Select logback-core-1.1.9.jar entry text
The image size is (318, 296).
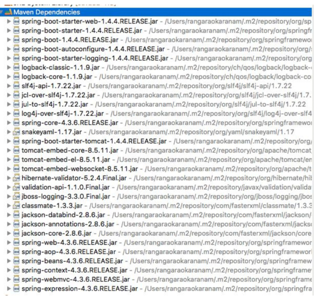click(57, 77)
